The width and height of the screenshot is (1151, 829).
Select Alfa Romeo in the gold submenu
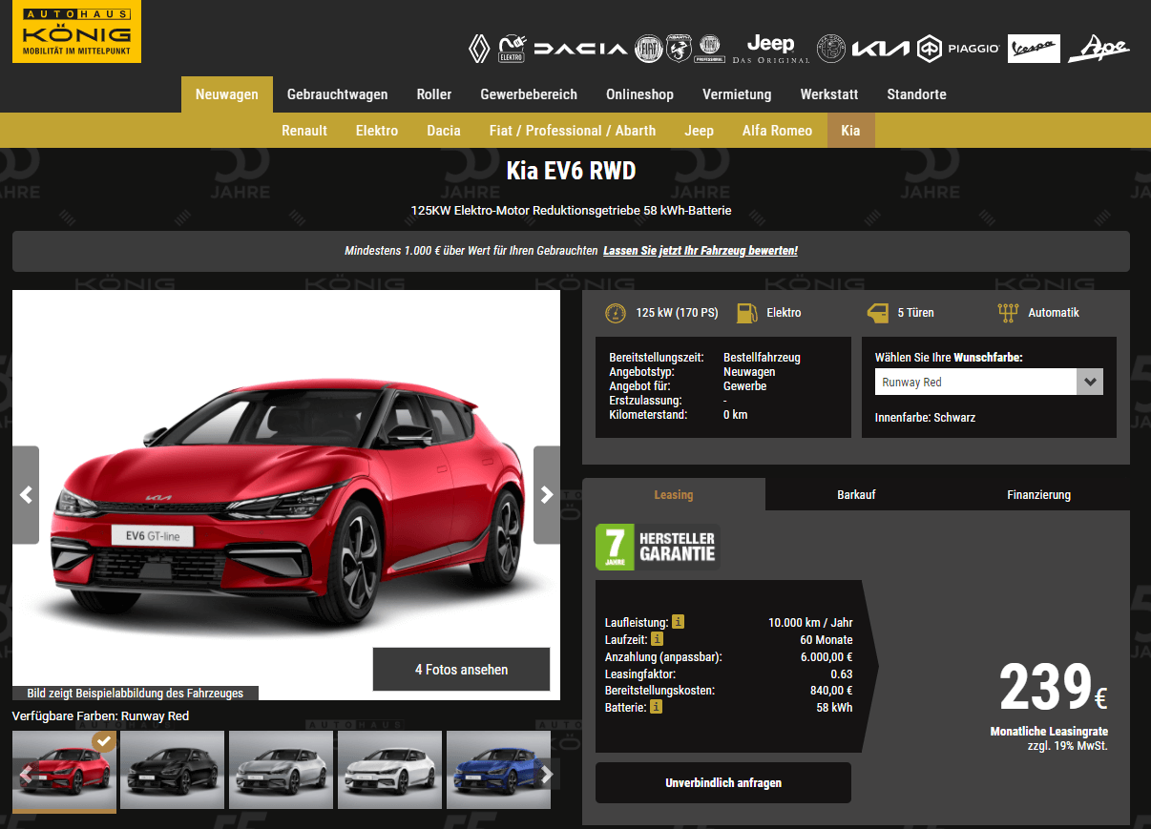pos(778,131)
